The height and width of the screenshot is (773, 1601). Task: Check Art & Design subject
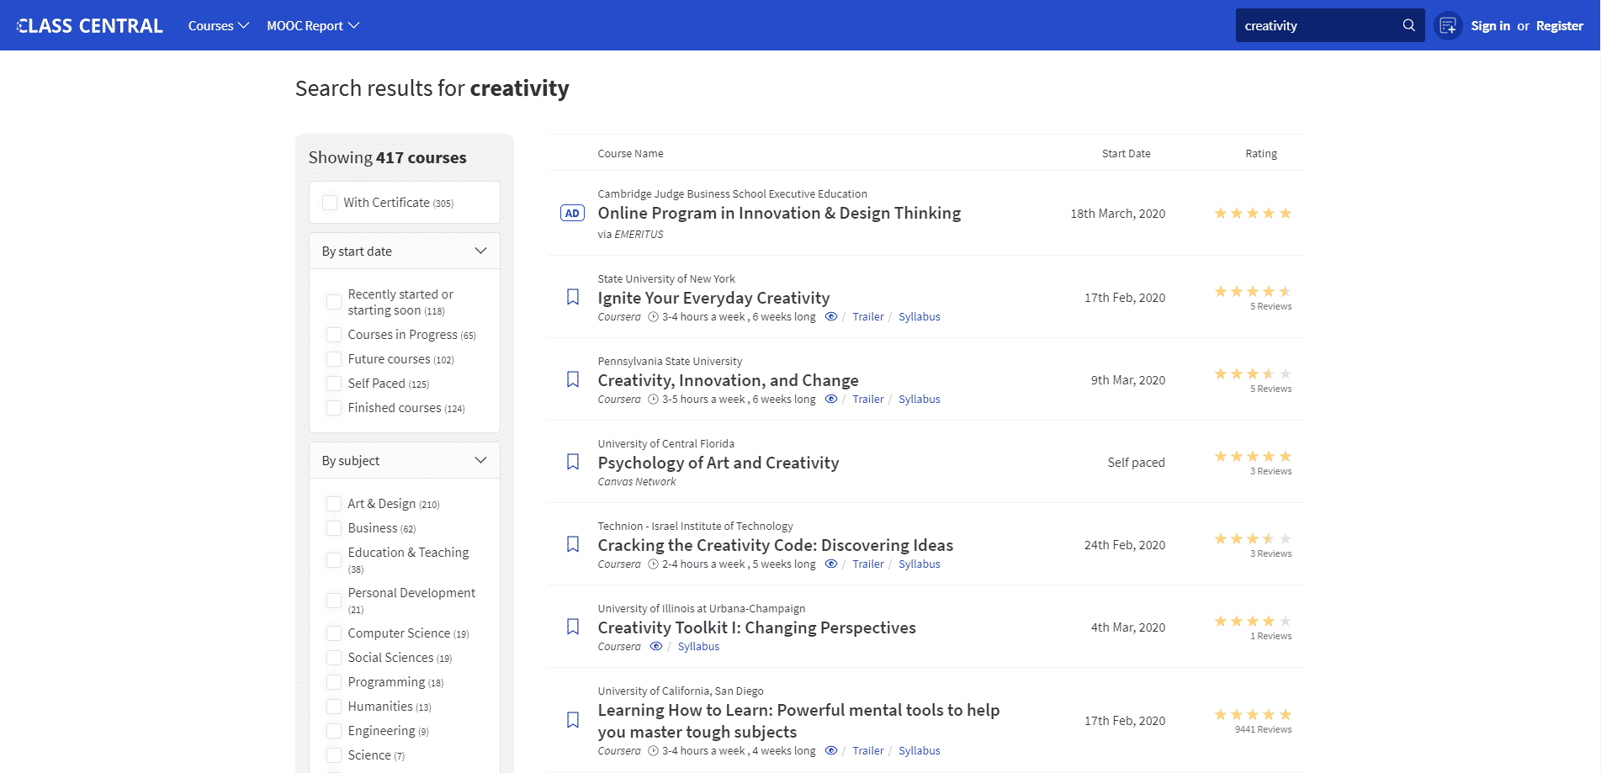[334, 504]
